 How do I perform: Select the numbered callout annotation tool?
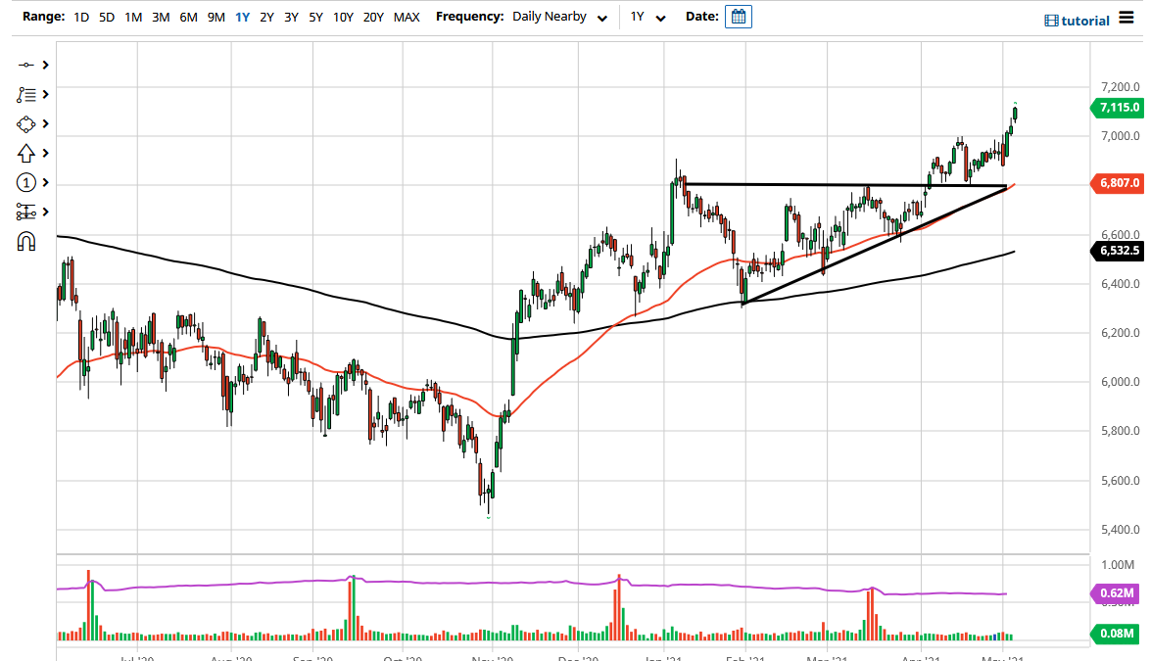pos(26,182)
